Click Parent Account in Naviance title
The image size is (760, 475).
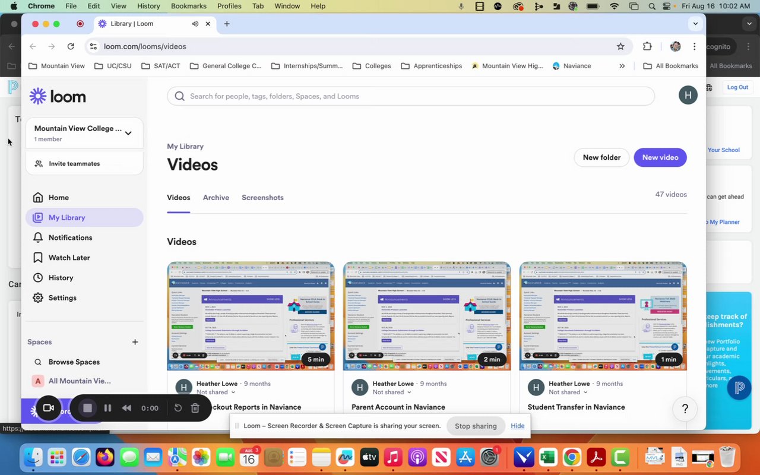(x=398, y=407)
